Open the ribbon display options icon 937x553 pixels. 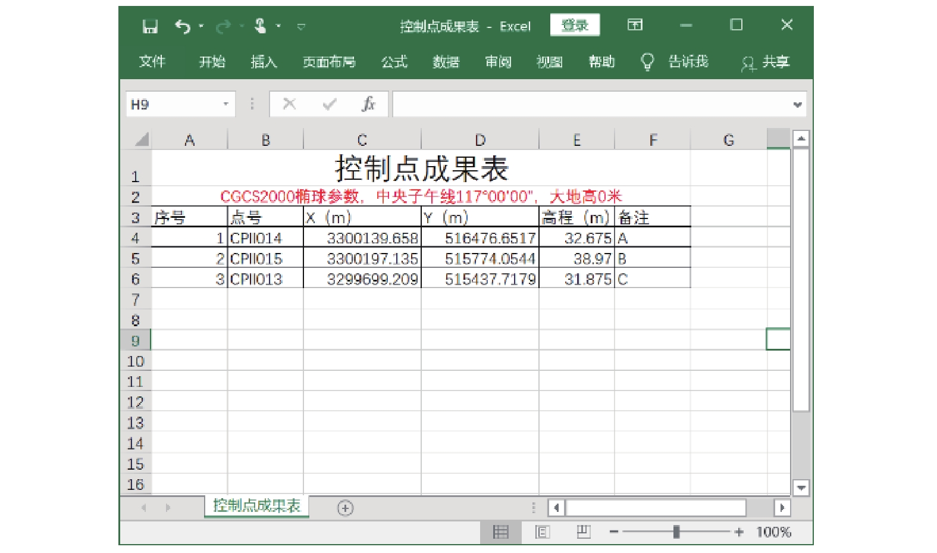click(x=635, y=25)
